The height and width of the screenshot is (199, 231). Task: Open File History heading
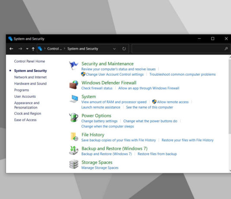tap(93, 135)
